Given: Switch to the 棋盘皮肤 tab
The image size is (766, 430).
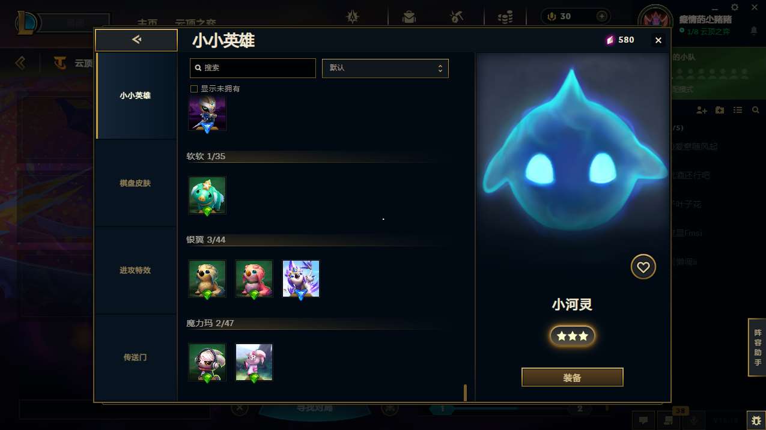Looking at the screenshot, I should pos(135,183).
